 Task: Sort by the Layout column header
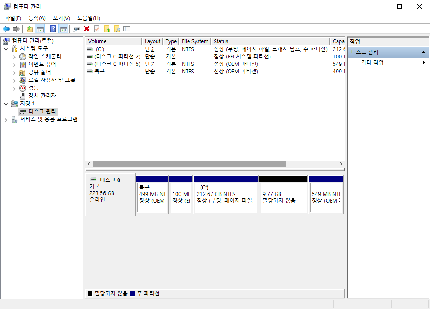coord(153,41)
